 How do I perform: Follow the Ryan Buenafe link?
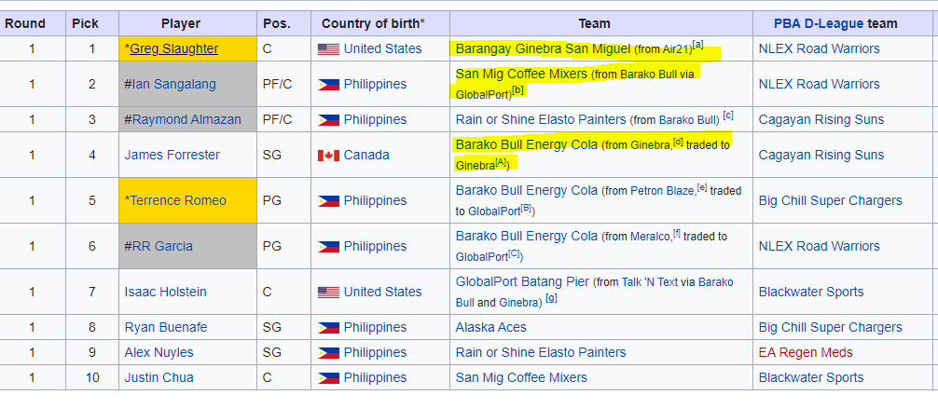[166, 327]
